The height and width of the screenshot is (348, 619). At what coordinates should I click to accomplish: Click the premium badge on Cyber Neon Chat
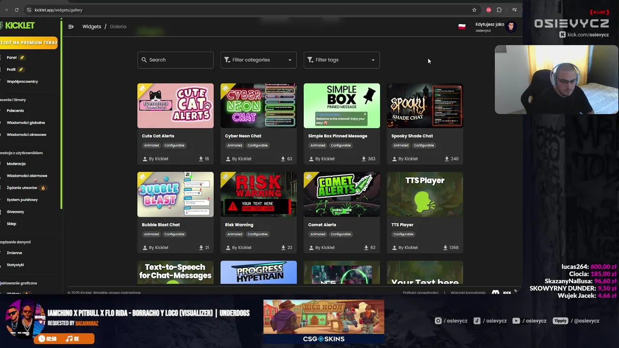click(226, 89)
